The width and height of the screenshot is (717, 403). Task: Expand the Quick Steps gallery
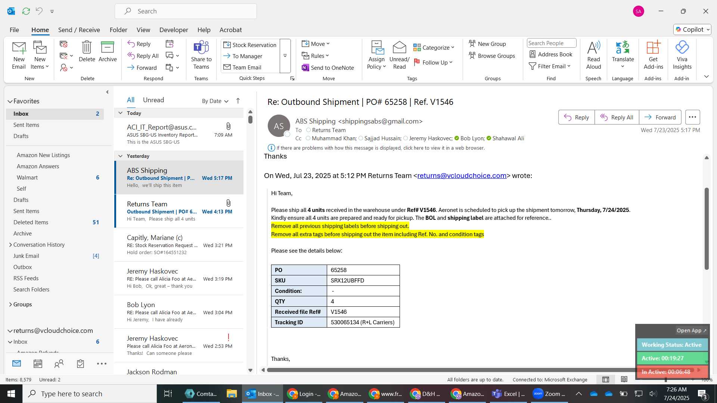click(x=285, y=56)
